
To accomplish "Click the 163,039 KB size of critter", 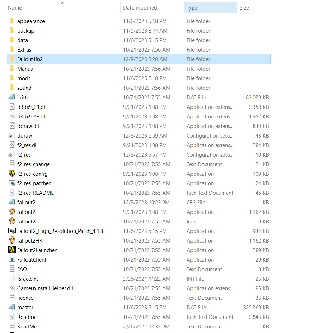I will pos(256,97).
